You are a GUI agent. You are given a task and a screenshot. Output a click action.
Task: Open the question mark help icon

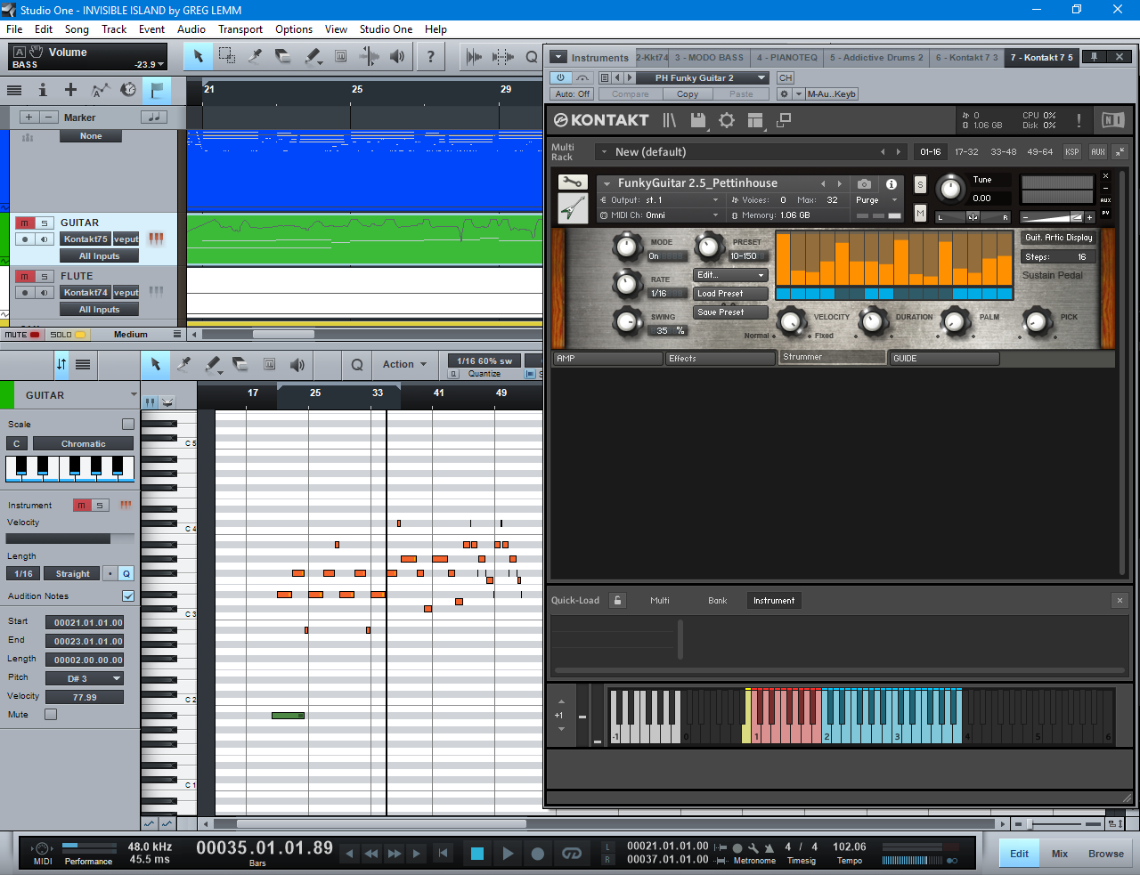431,56
